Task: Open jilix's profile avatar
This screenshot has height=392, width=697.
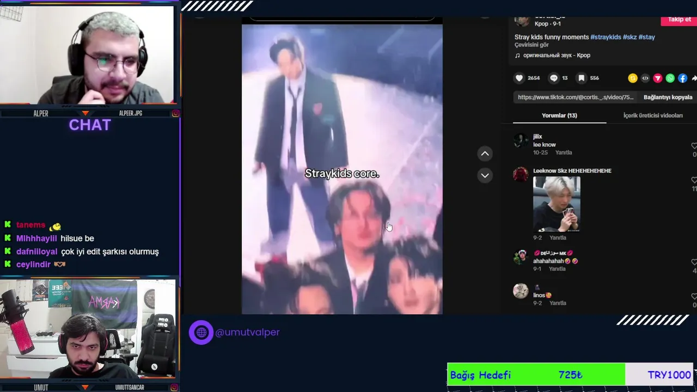Action: click(521, 140)
